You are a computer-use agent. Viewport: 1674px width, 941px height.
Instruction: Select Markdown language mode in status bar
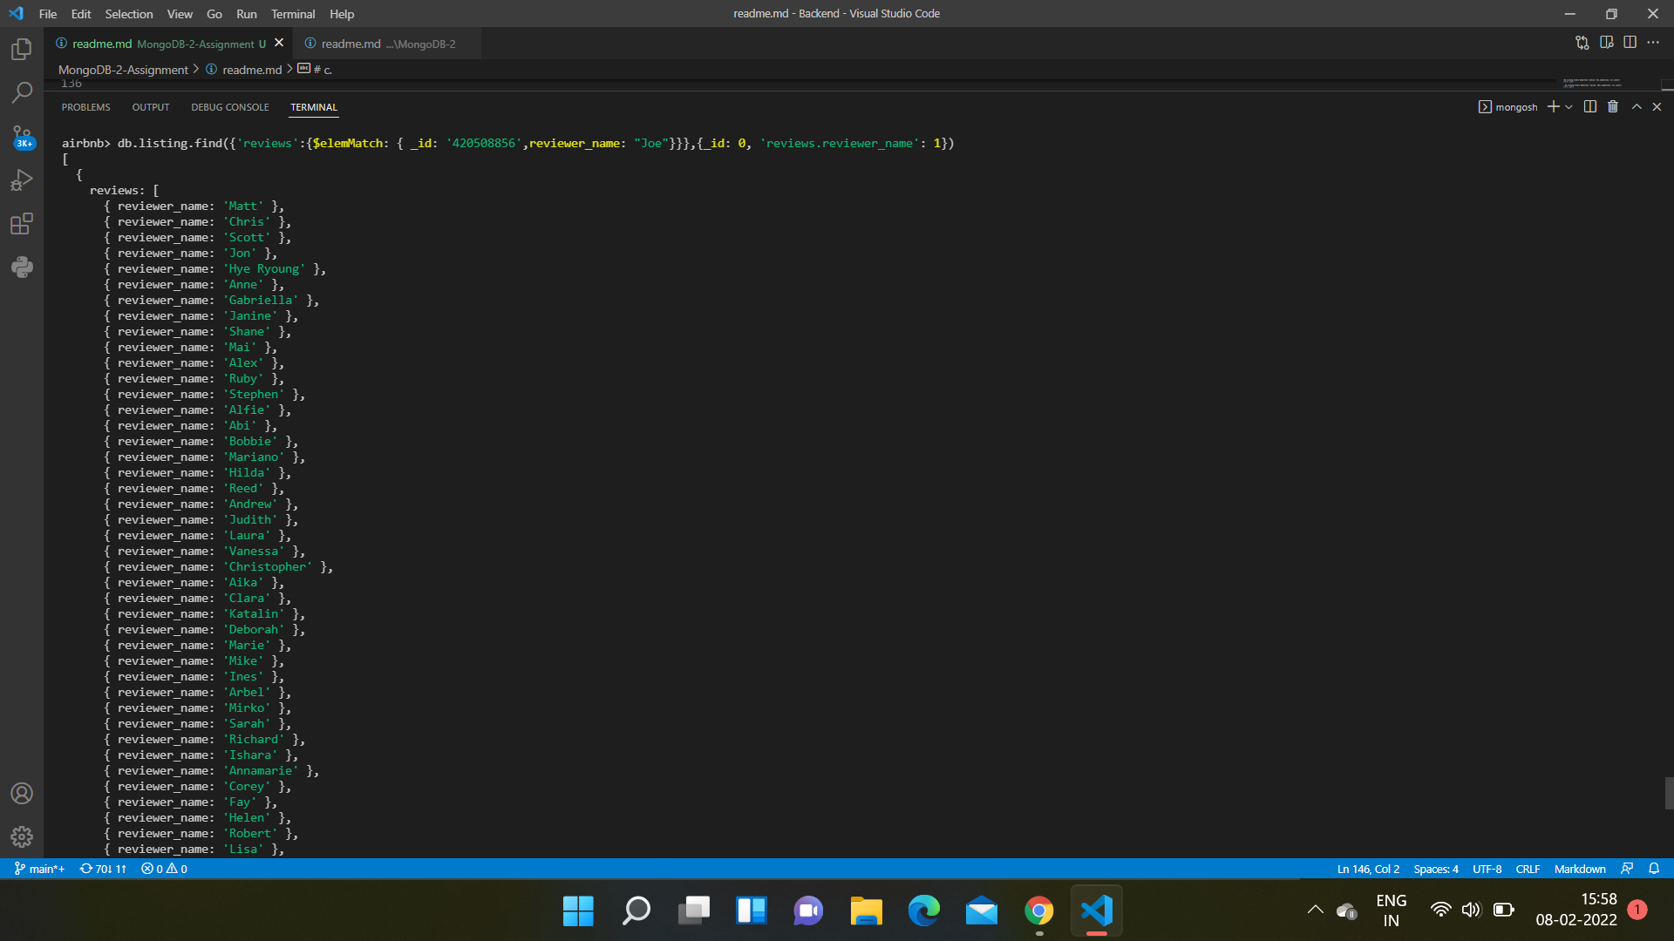[x=1580, y=869]
